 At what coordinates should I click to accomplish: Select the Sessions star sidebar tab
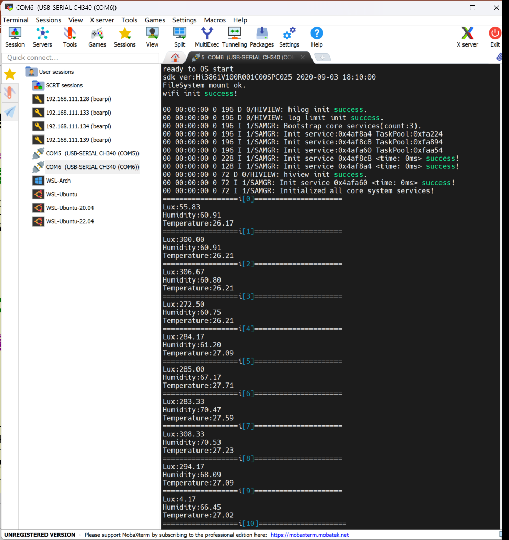click(x=10, y=74)
